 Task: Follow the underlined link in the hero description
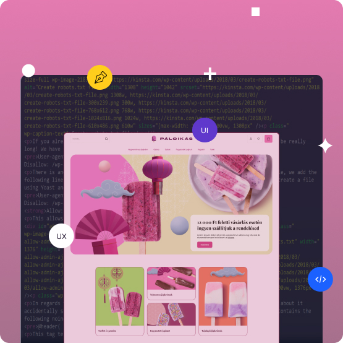pos(231,237)
